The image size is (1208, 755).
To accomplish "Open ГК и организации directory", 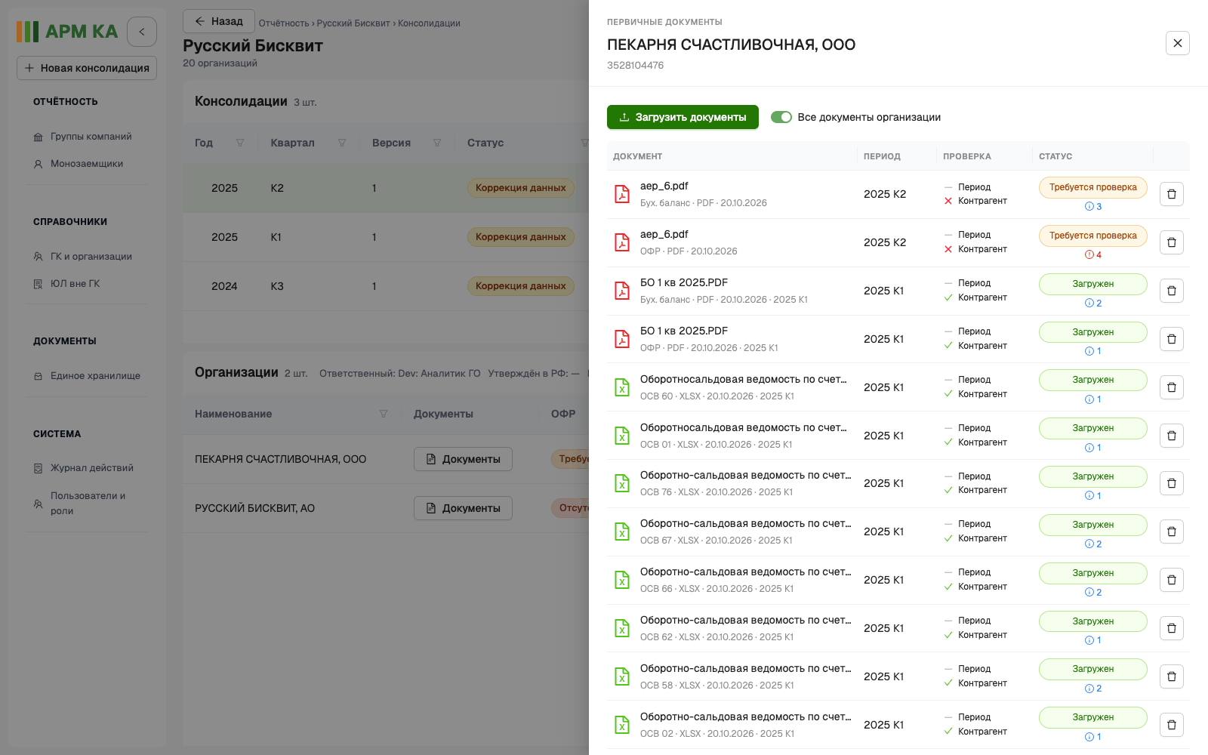I will click(x=91, y=257).
